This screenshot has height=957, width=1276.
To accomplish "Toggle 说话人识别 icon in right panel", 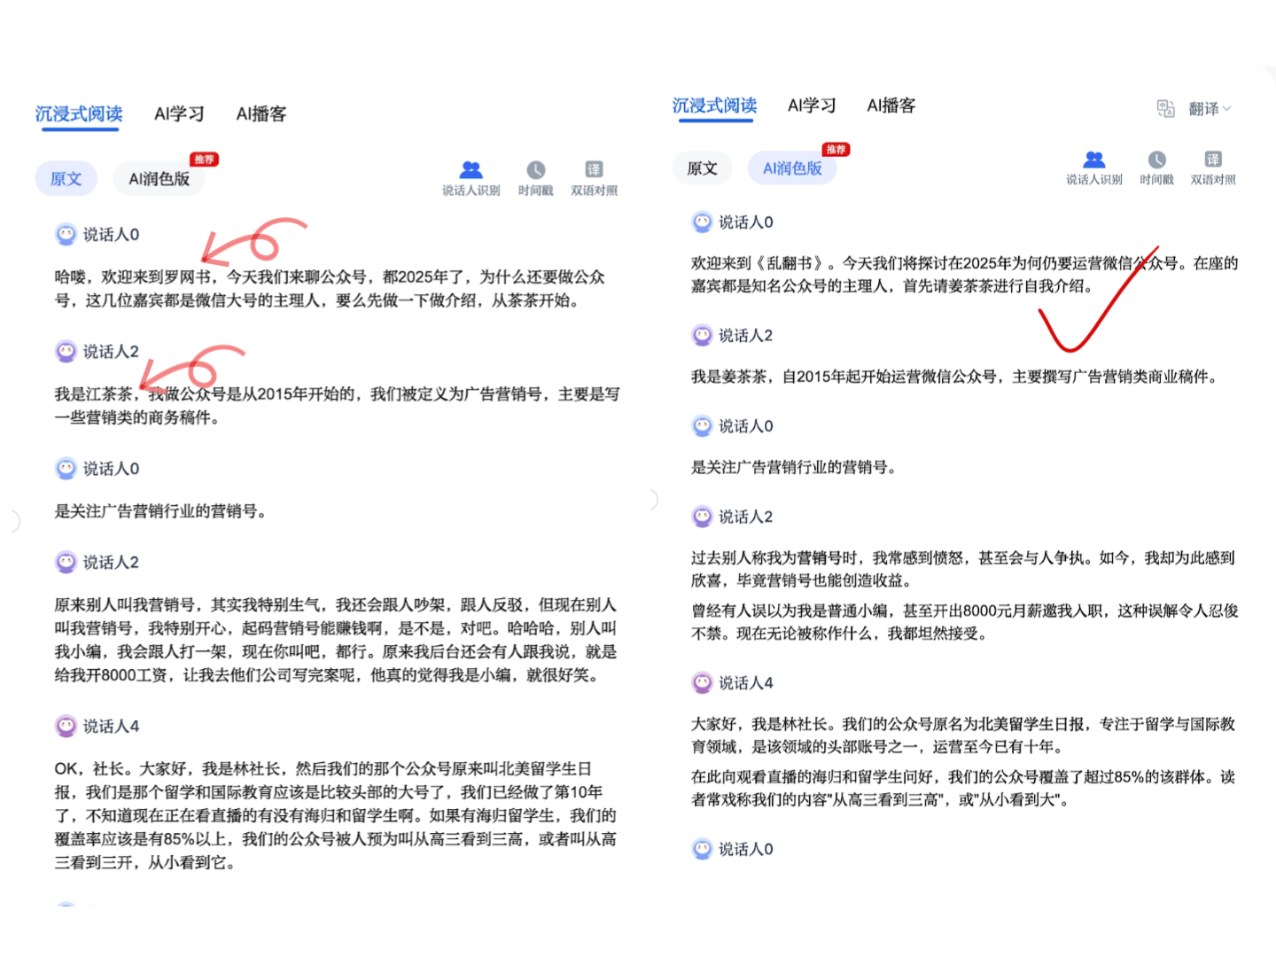I will (1094, 159).
